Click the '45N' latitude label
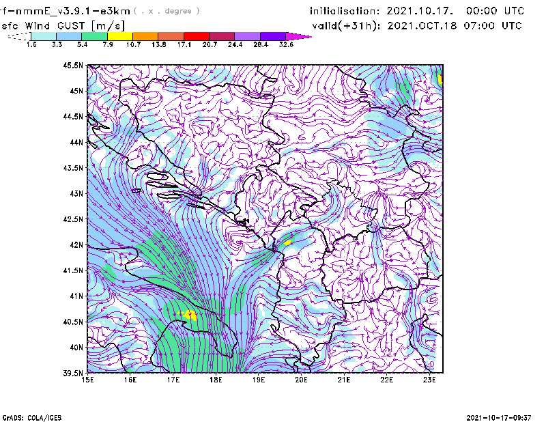546x422 pixels. (x=76, y=91)
